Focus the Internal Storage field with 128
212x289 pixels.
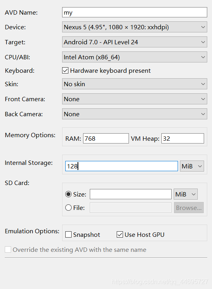[x=121, y=166]
